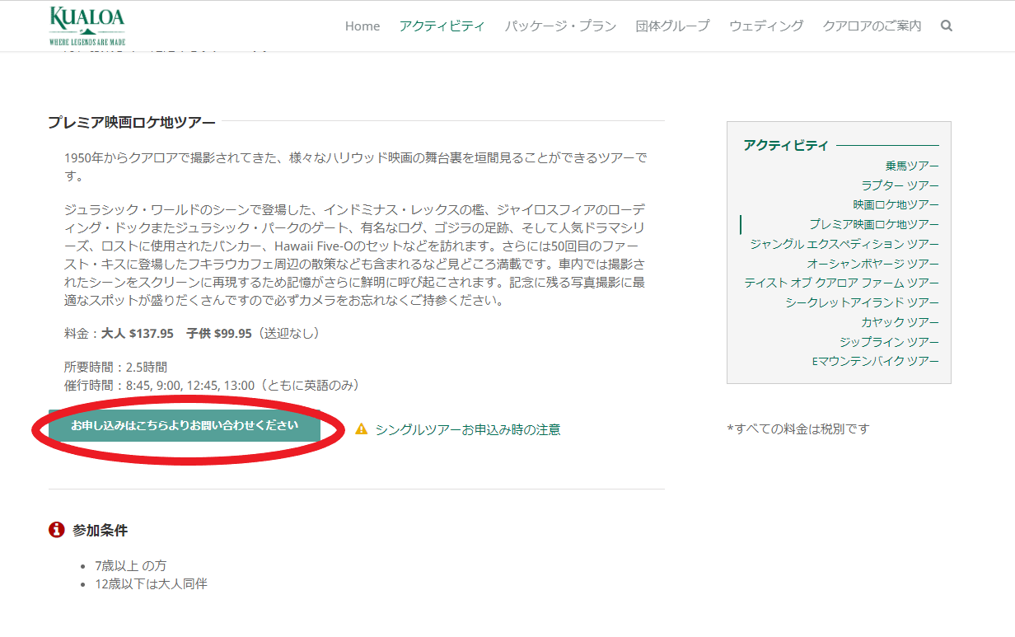
Task: Open ラプター ツアー sidebar link
Action: coord(900,185)
